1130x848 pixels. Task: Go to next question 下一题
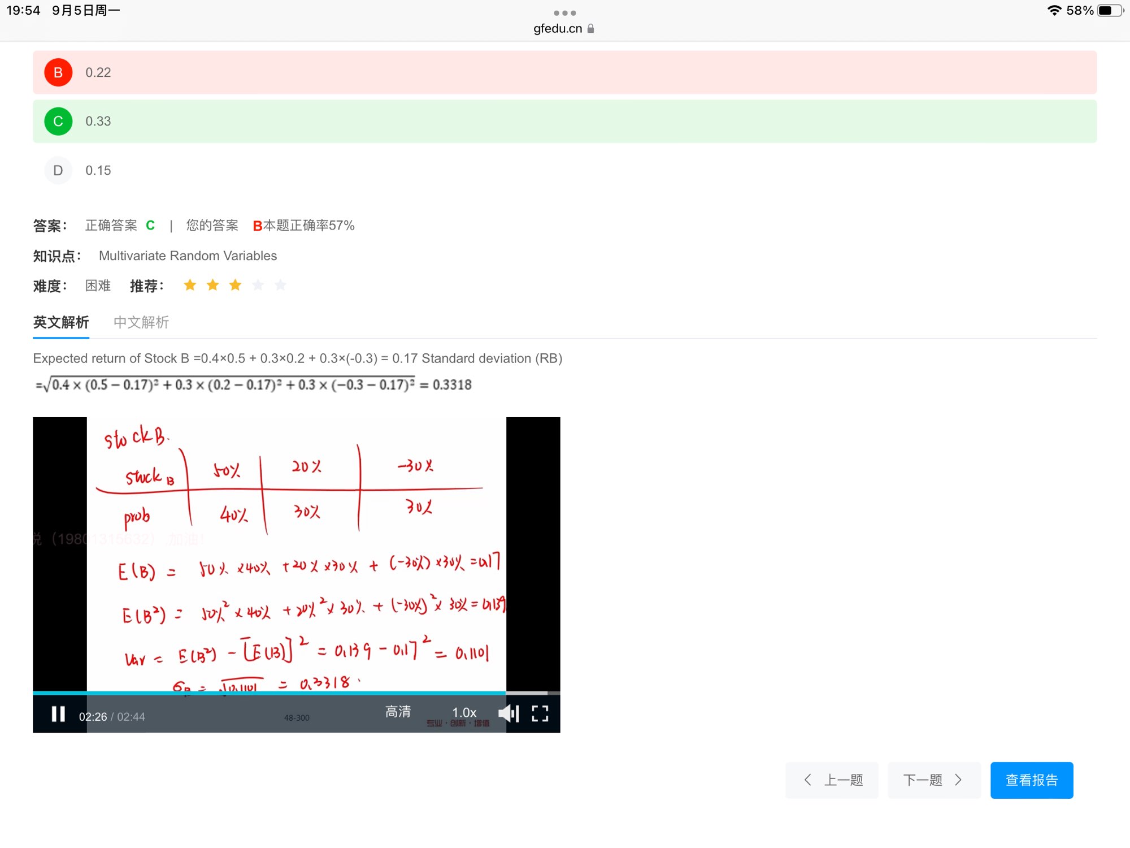[x=934, y=780]
